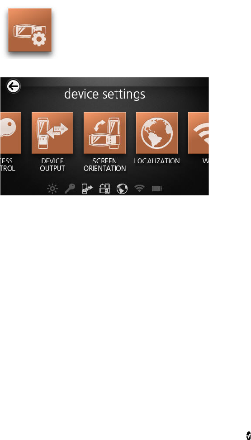The height and width of the screenshot is (440, 251).
Task: Click the small logo in the page corner
Action: click(248, 434)
